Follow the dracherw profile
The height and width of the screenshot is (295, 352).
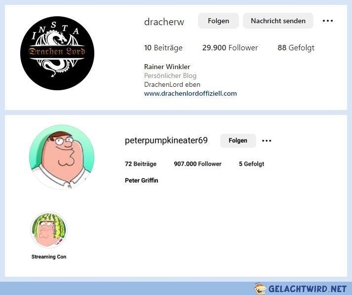pos(218,21)
